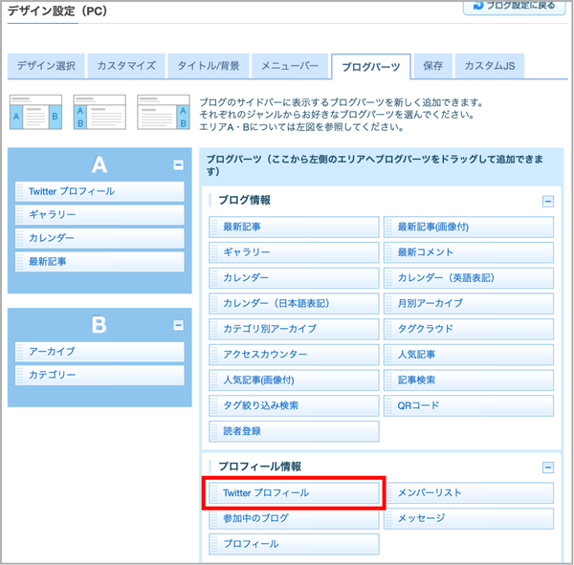Select layout thumbnail with A and B on left
This screenshot has width=574, height=565.
[99, 112]
